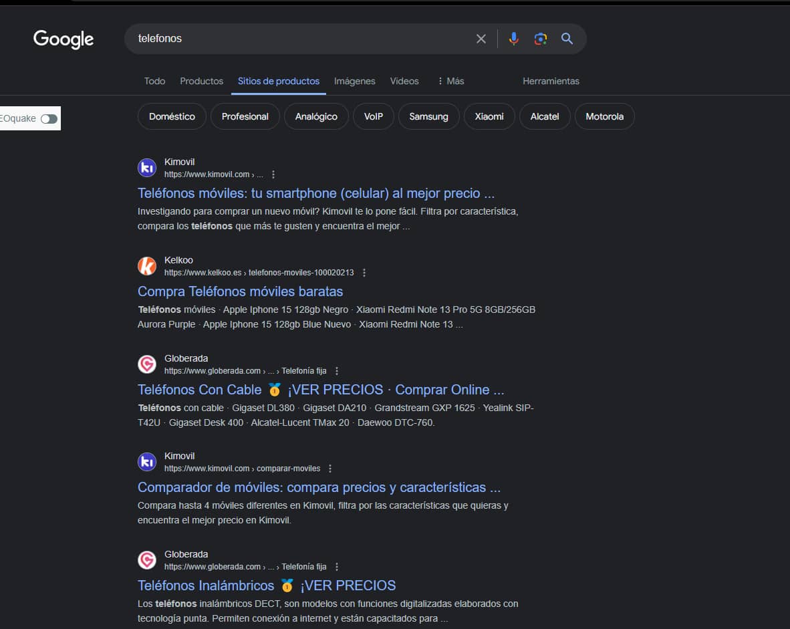Toggle the SEOquake switch

pyautogui.click(x=49, y=119)
